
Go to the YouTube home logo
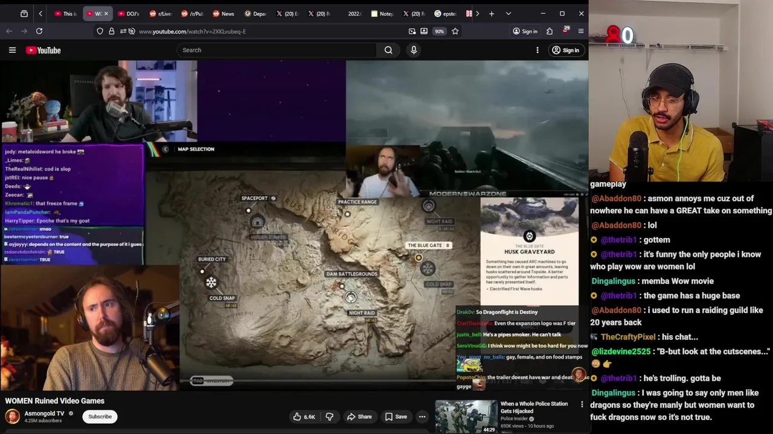point(43,50)
